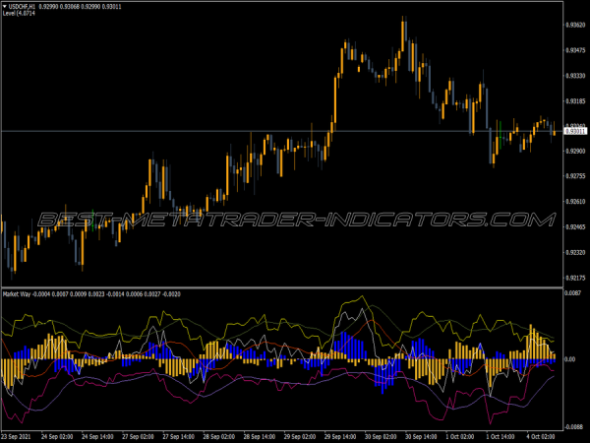Click the 27 Sep 02:00 time label
The image size is (590, 443).
click(x=138, y=436)
